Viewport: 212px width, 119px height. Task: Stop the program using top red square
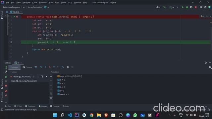coord(196,7)
